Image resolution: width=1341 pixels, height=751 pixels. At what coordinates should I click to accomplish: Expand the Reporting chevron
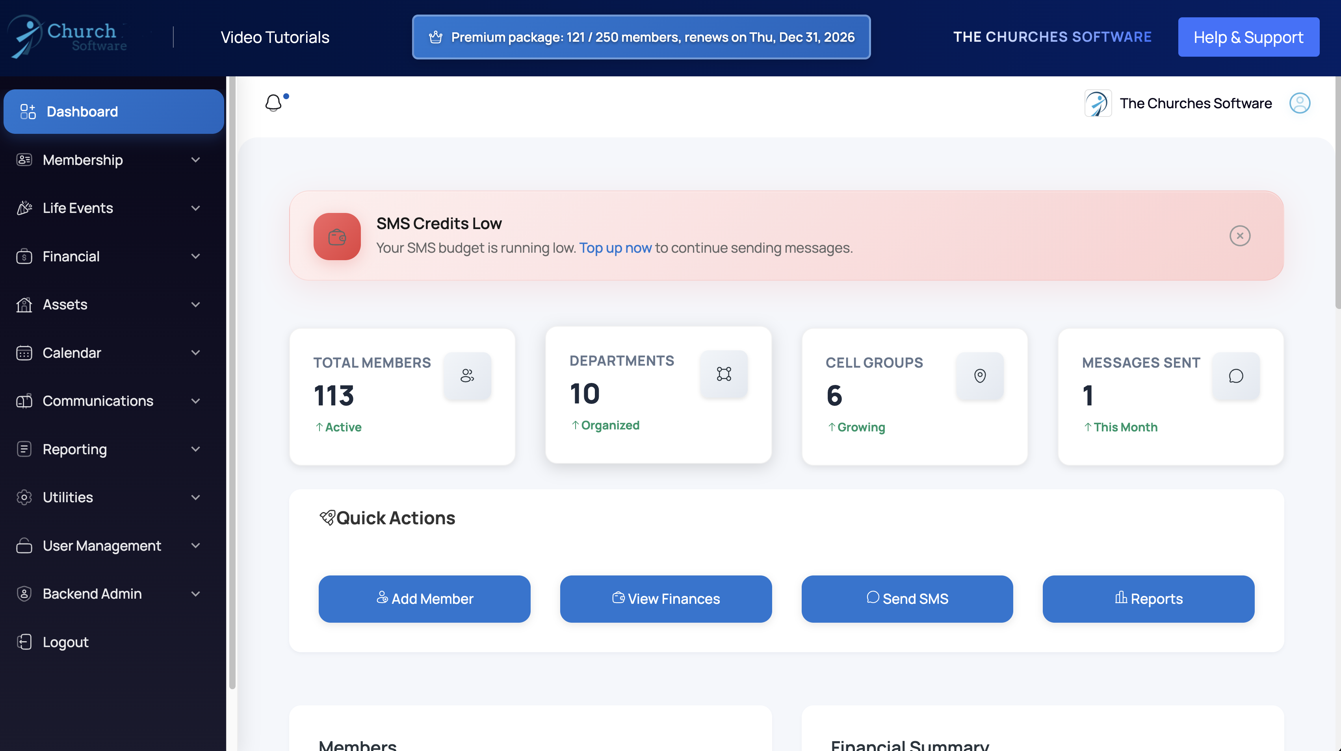coord(196,449)
